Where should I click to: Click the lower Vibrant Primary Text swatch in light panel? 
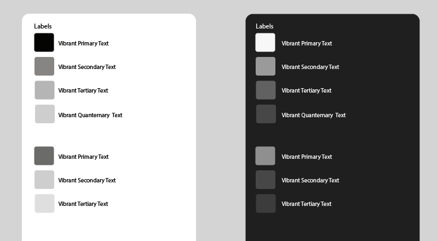click(44, 156)
